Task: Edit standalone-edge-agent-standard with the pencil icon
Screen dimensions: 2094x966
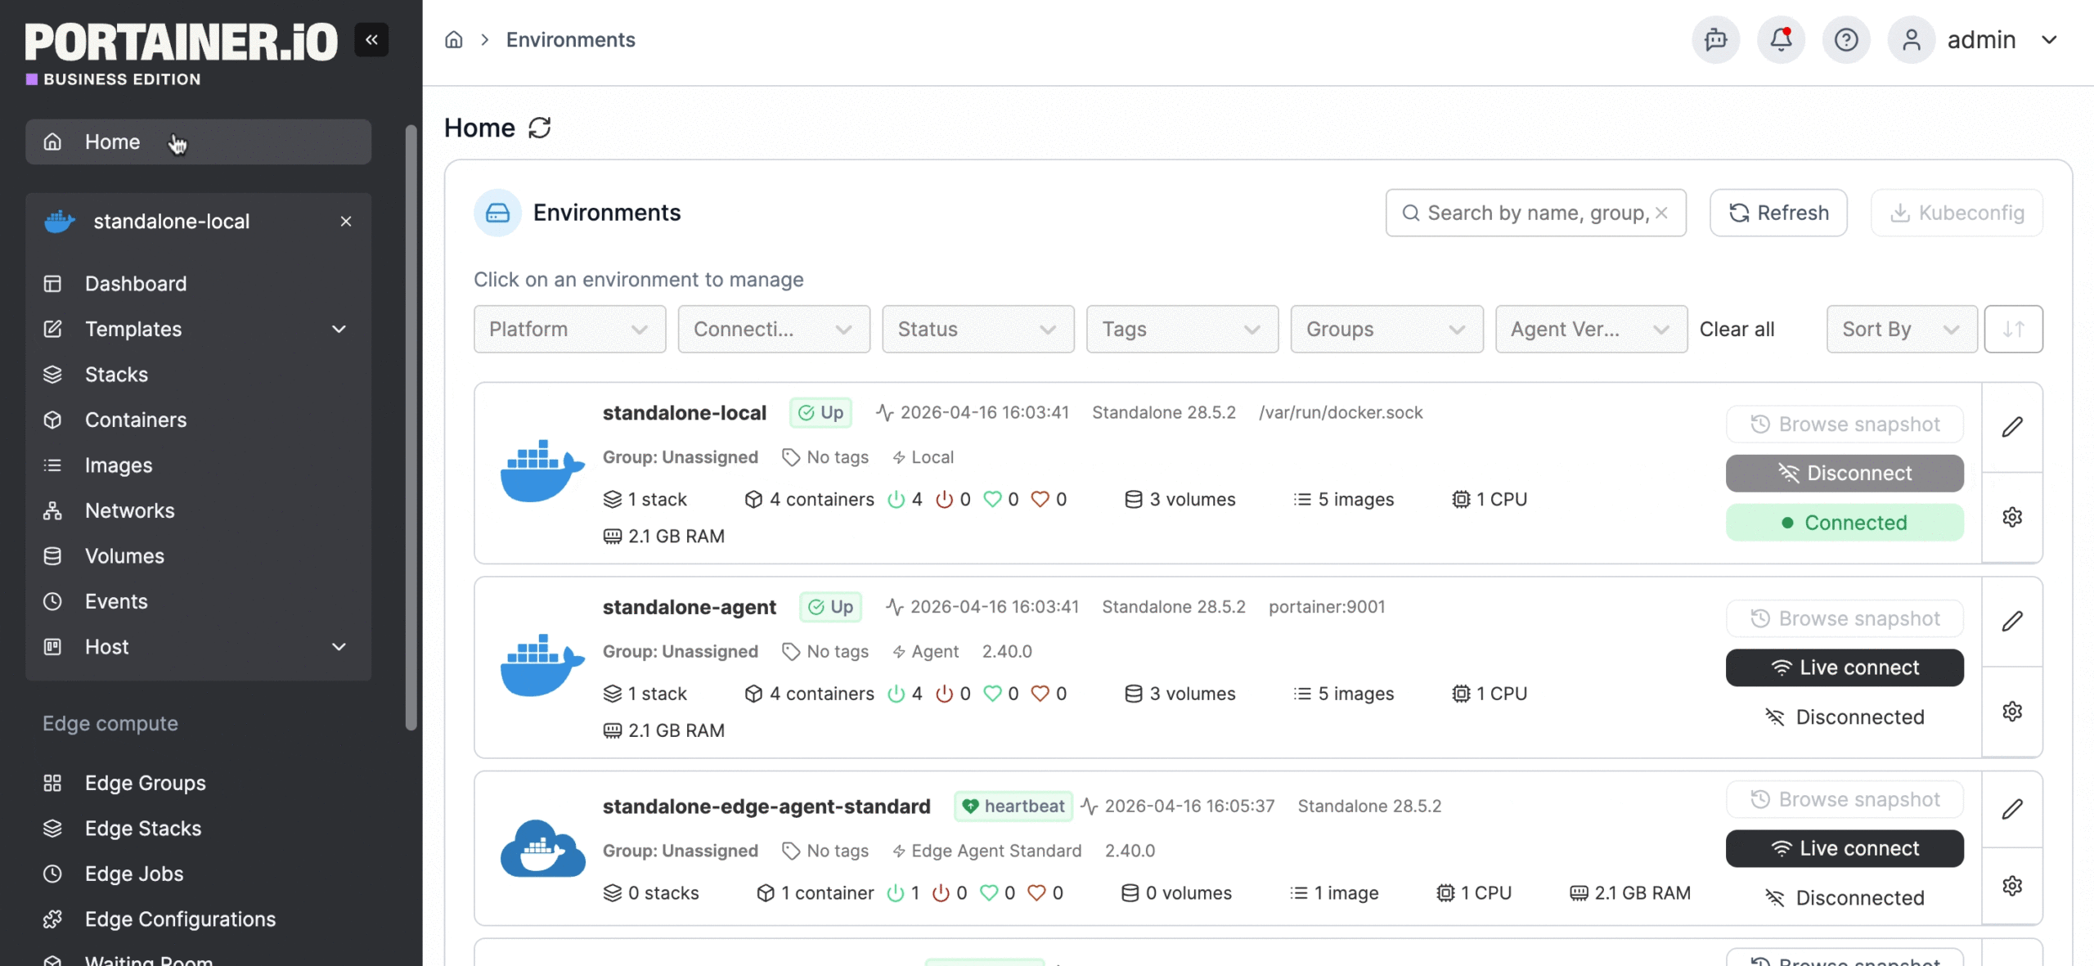Action: pyautogui.click(x=2012, y=809)
